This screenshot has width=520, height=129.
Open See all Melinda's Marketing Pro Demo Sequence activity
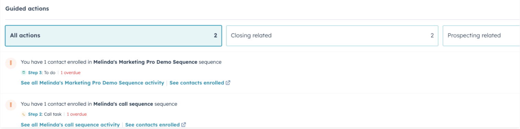[92, 83]
